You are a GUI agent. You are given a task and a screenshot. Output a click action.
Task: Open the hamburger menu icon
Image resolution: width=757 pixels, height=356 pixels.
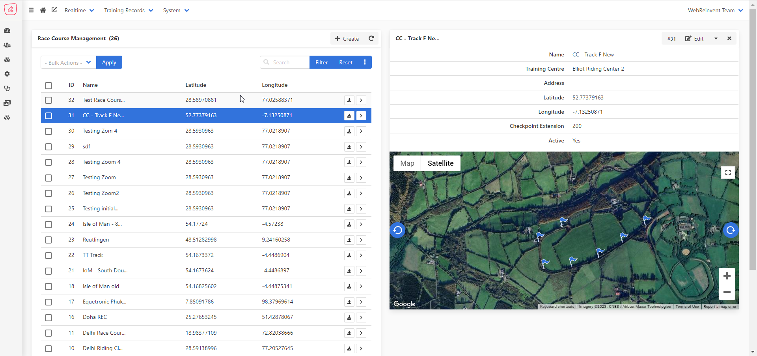31,10
